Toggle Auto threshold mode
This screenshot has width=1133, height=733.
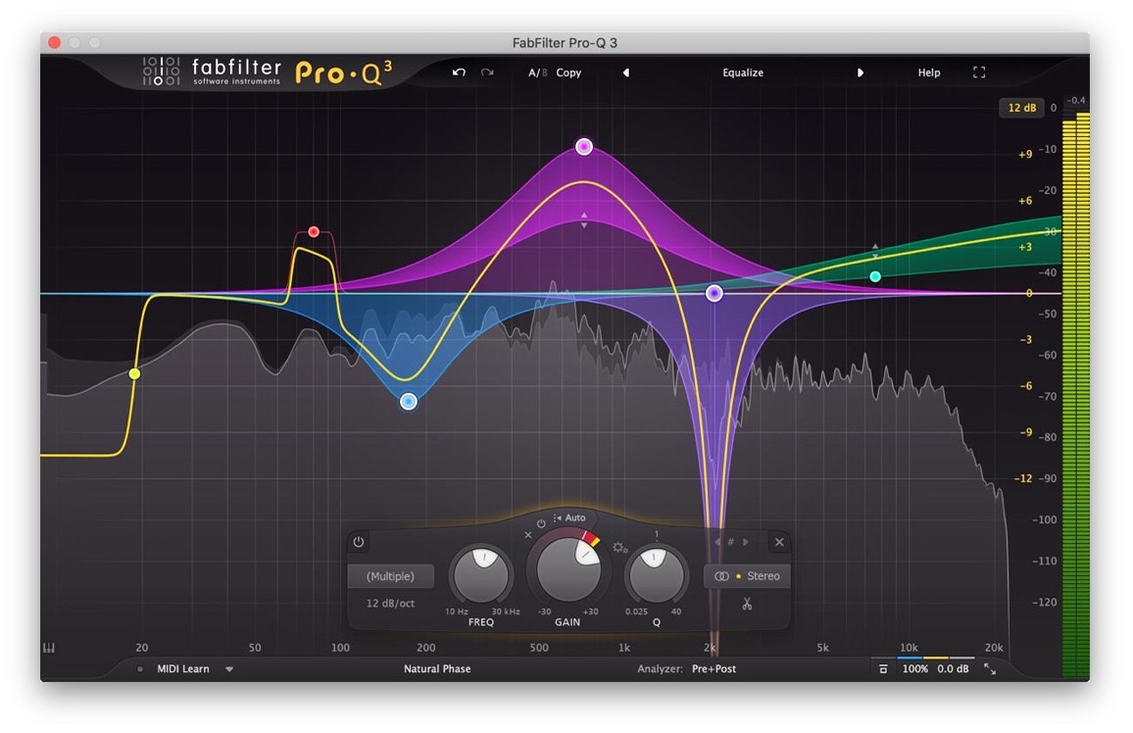click(x=569, y=517)
